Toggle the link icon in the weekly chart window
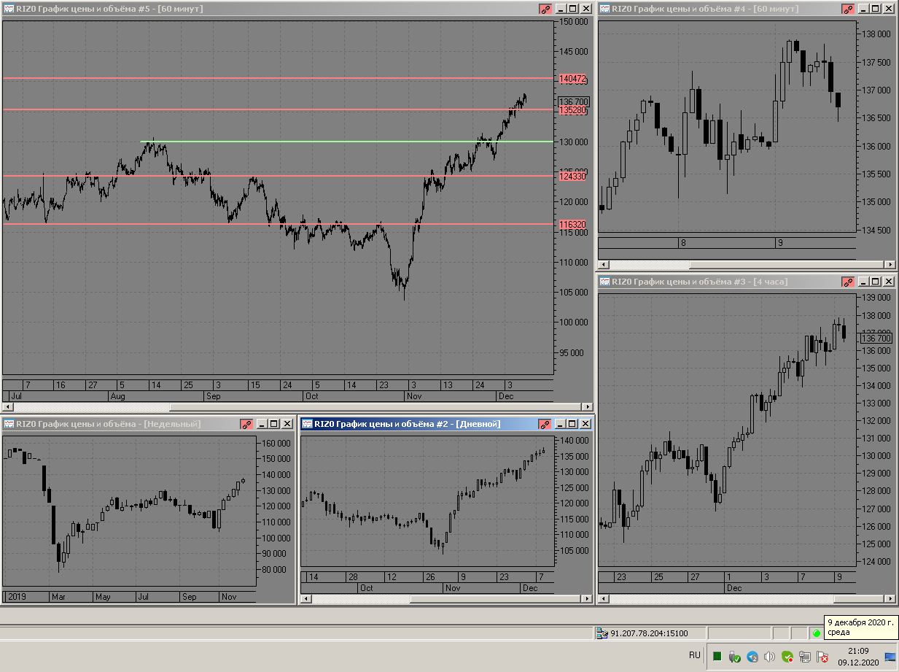The height and width of the screenshot is (672, 899). (247, 424)
